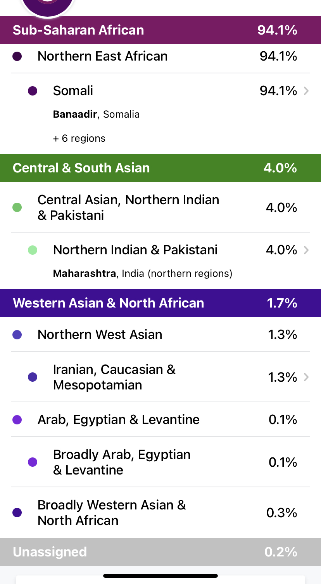321x584 pixels.
Task: Tap the gray Unassigned header bar
Action: tap(160, 552)
